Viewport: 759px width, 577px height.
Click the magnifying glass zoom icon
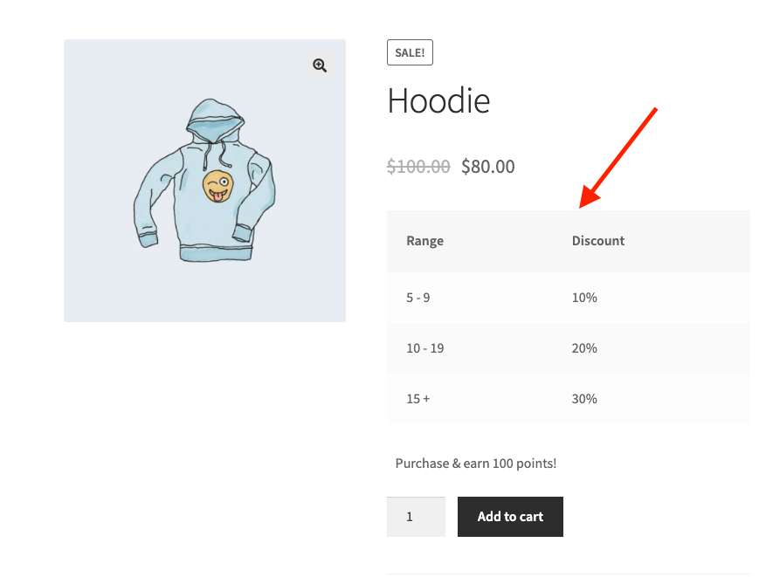tap(320, 65)
